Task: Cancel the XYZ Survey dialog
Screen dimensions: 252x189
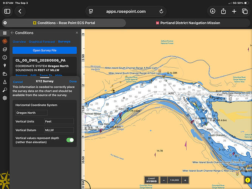Action: (18, 82)
